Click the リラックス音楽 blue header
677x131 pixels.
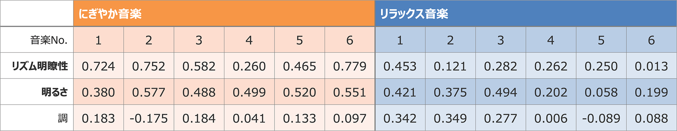pyautogui.click(x=526, y=13)
